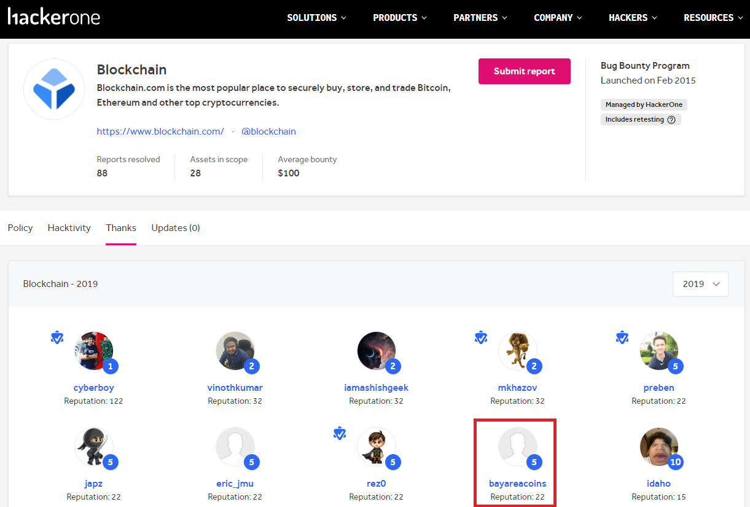The height and width of the screenshot is (507, 750).
Task: Expand the Products menu
Action: pos(400,18)
